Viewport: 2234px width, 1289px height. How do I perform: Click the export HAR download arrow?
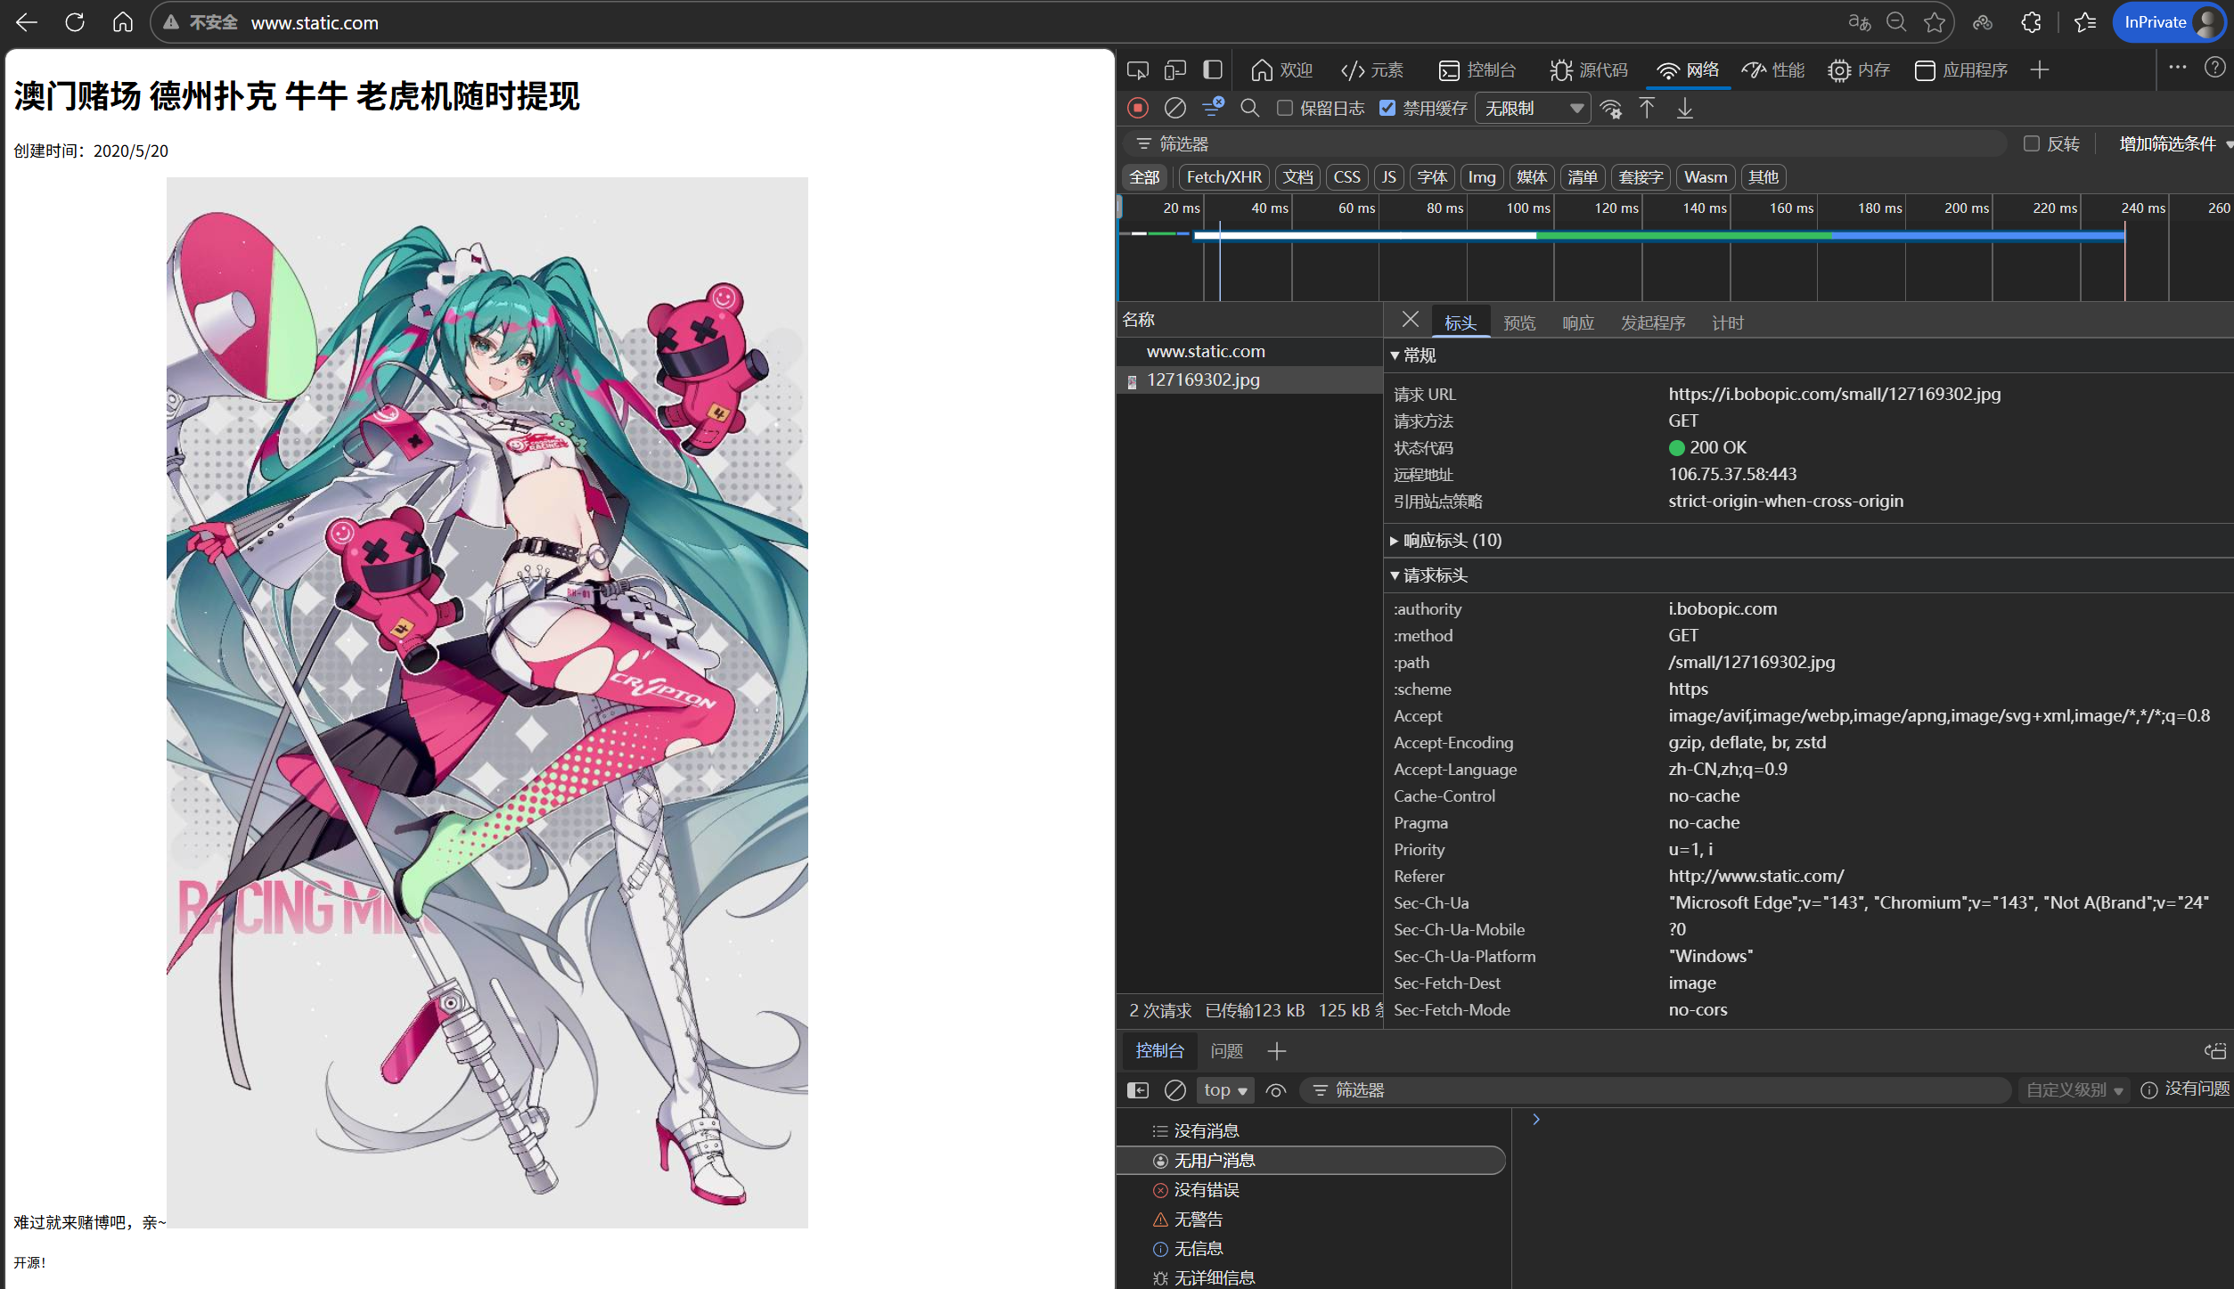point(1684,109)
